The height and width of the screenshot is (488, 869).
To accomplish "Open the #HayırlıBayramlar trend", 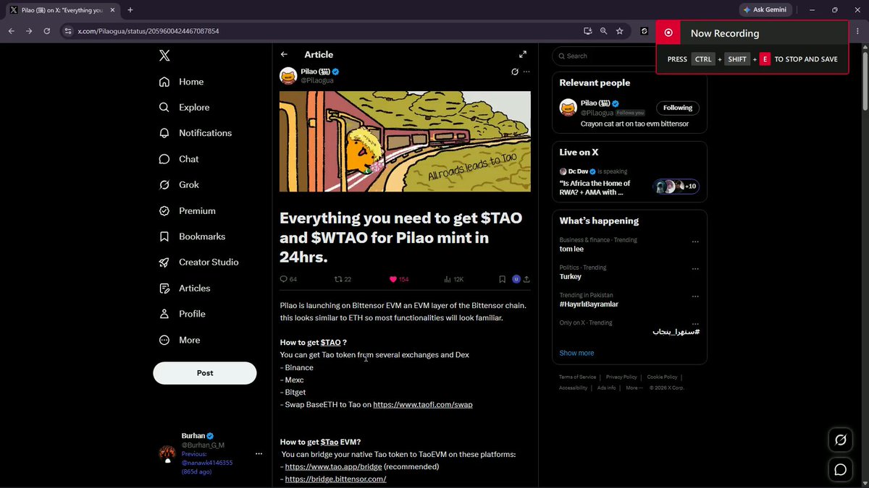I will point(589,304).
